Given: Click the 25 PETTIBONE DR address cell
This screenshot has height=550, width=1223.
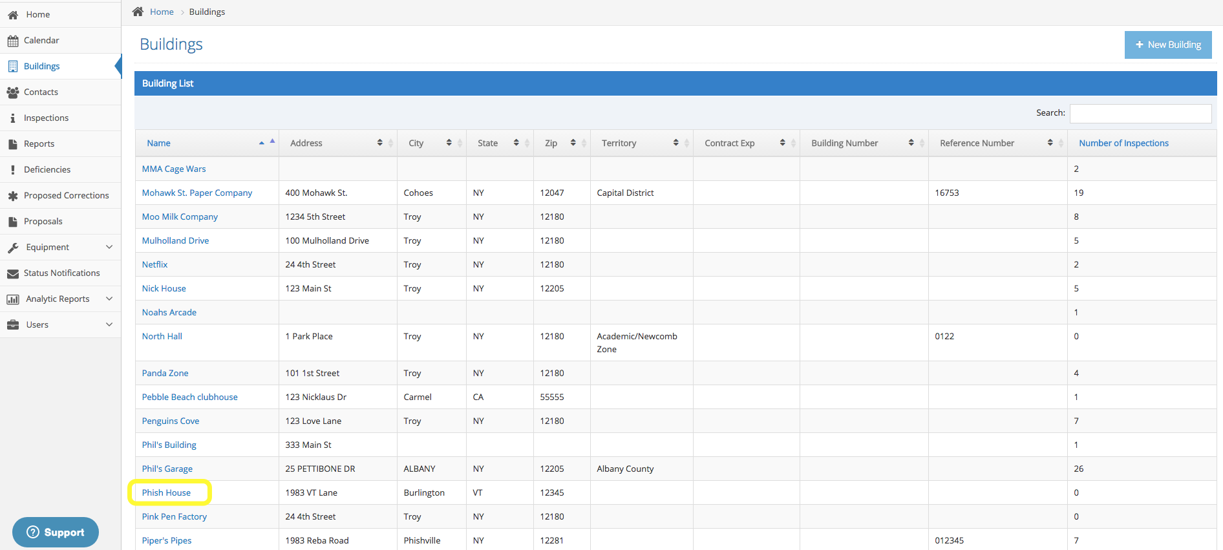Looking at the screenshot, I should (x=338, y=469).
